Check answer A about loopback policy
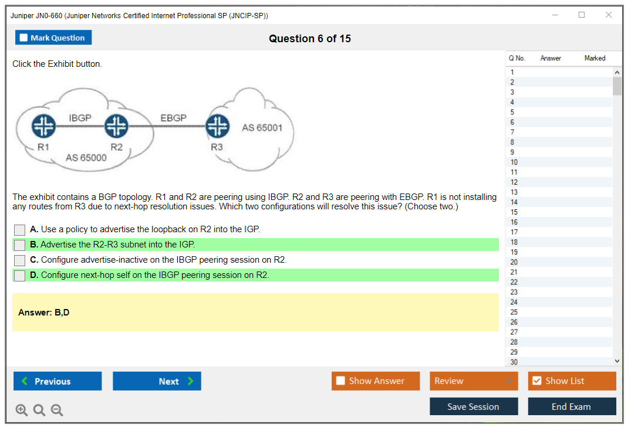Screen dimensions: 631x431 click(20, 230)
